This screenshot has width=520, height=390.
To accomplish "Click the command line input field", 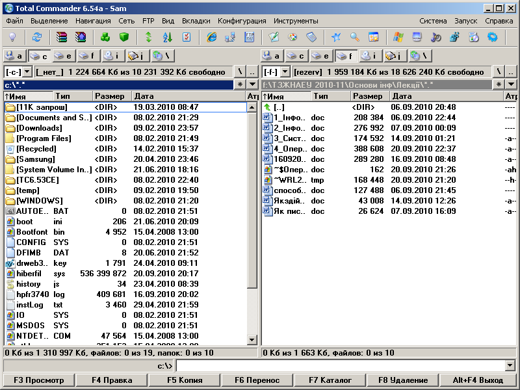I will pyautogui.click(x=341, y=365).
